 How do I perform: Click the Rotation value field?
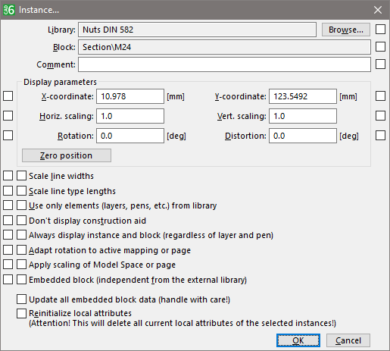(130, 136)
